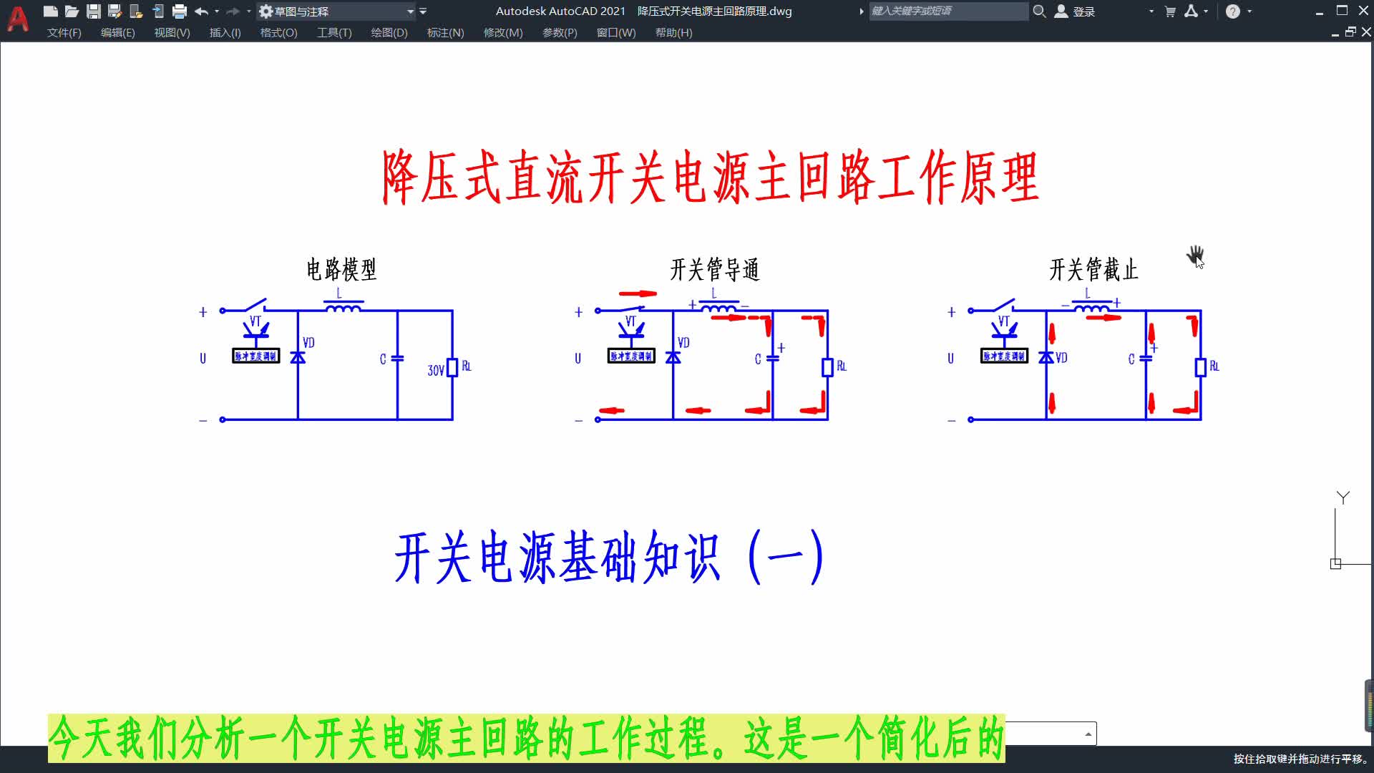Expand the Redo history dropdown arrow
The width and height of the screenshot is (1374, 773).
point(248,11)
